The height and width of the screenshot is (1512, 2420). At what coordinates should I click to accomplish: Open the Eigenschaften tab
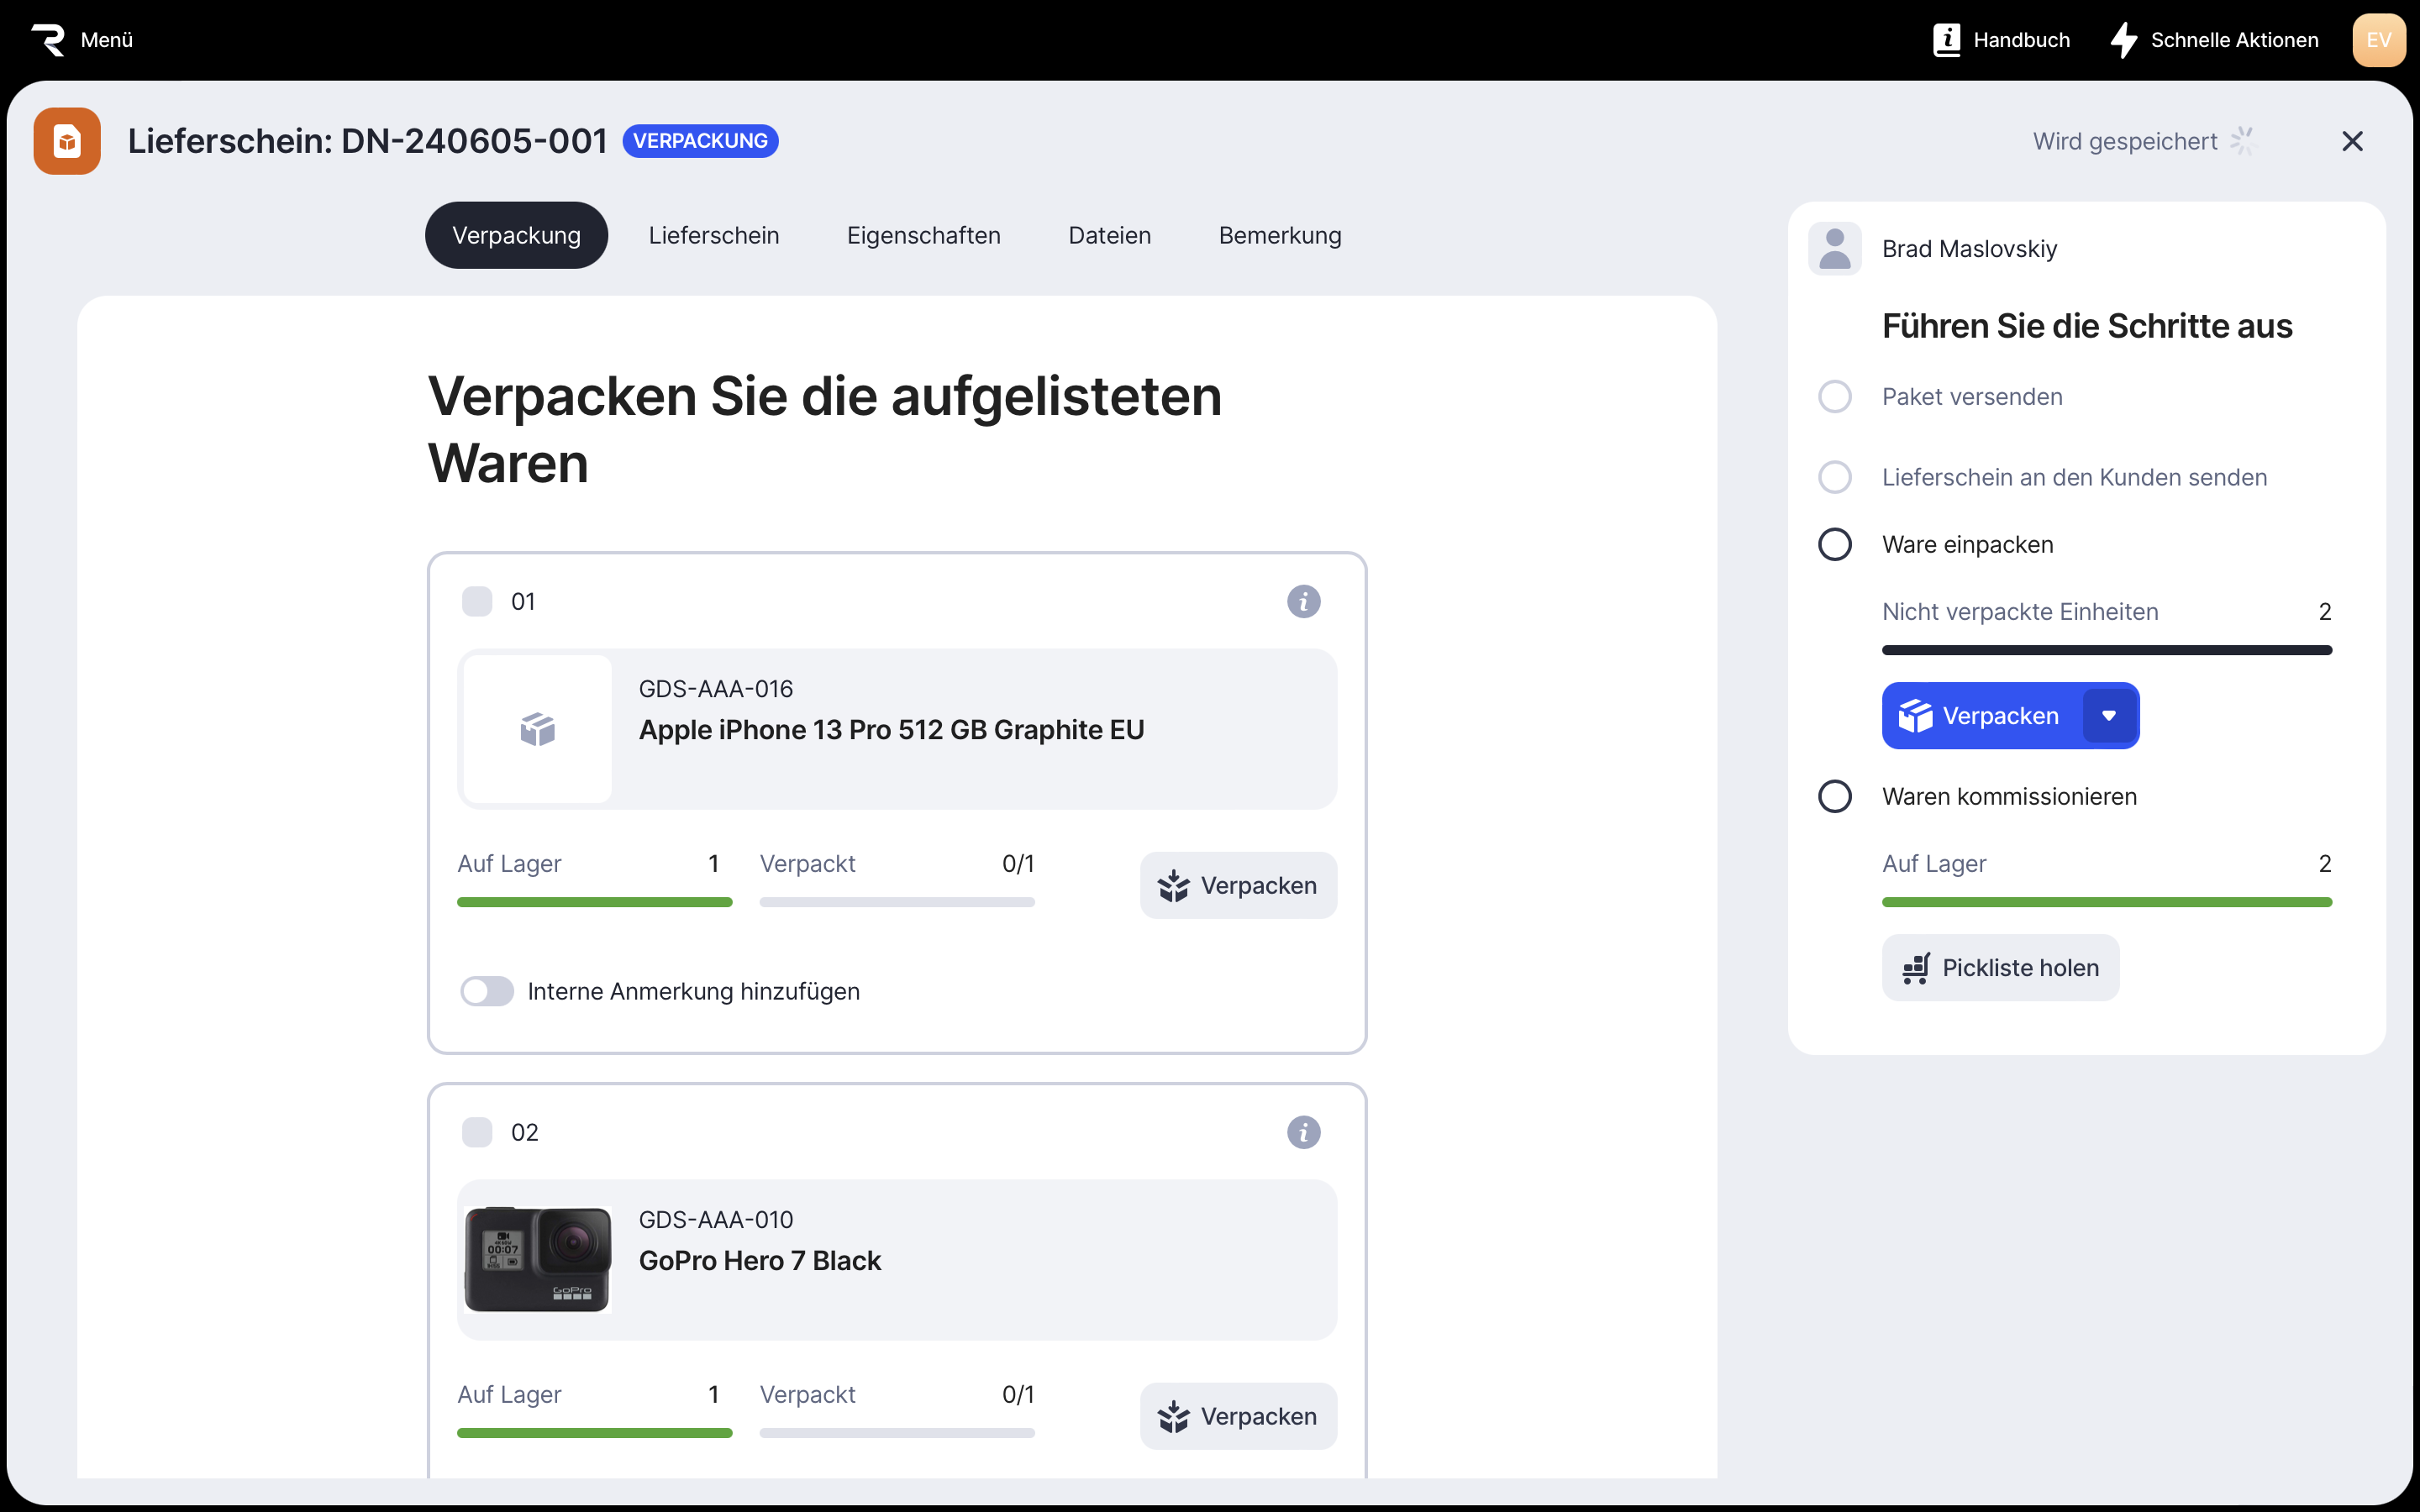click(x=923, y=235)
